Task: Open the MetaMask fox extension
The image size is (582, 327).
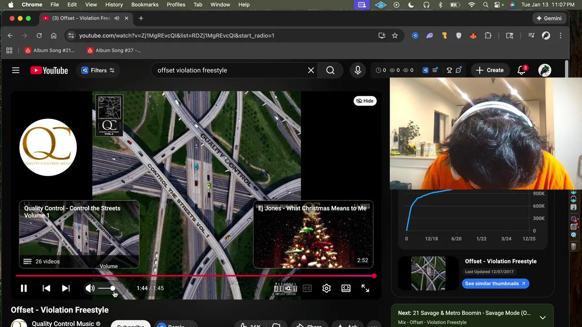Action: click(473, 35)
